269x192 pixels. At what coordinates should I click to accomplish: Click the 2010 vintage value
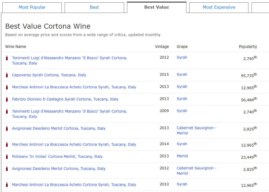point(164,184)
